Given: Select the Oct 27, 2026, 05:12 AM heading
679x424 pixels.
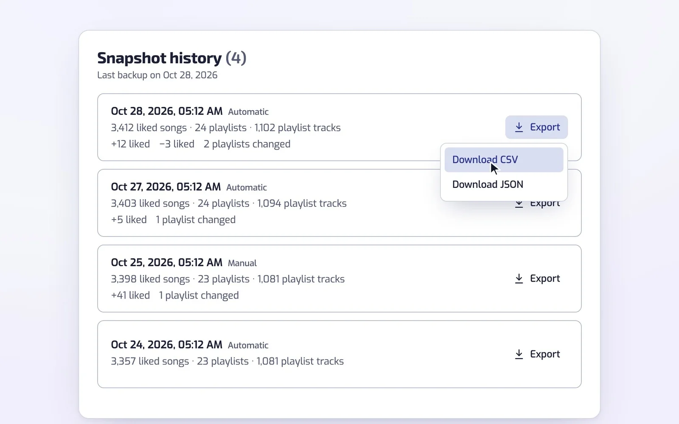Looking at the screenshot, I should tap(166, 187).
